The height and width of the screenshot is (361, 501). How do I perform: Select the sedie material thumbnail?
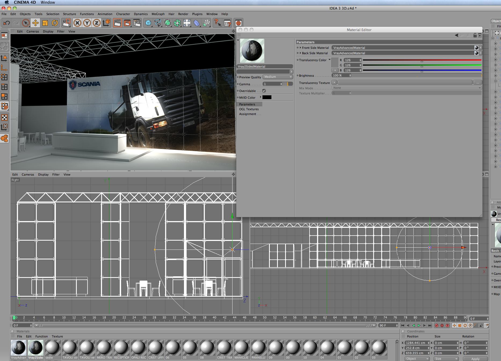53,350
